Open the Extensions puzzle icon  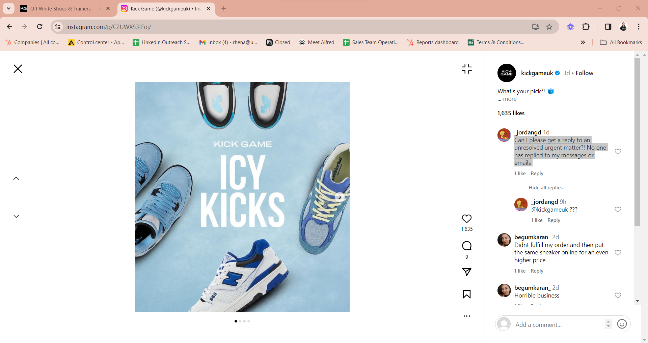pos(586,27)
